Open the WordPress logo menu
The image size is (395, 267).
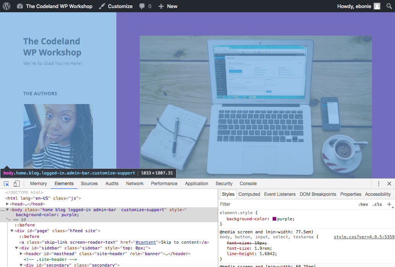pos(6,6)
